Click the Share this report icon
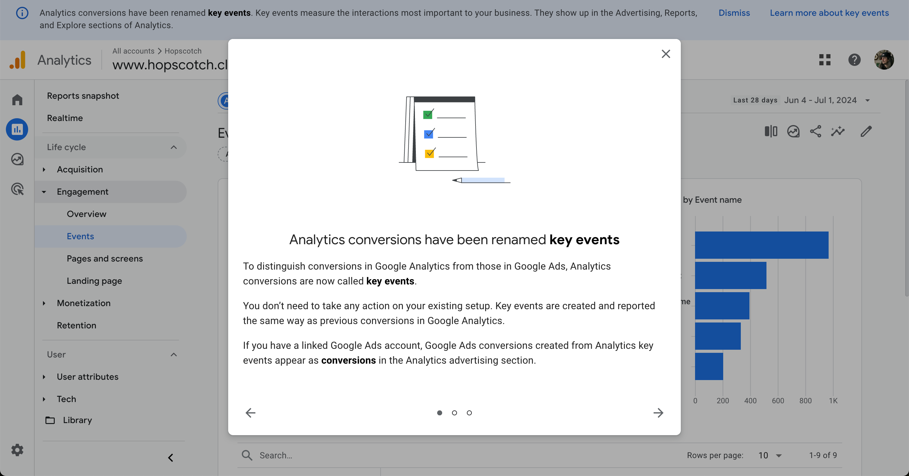The height and width of the screenshot is (476, 909). click(x=816, y=131)
